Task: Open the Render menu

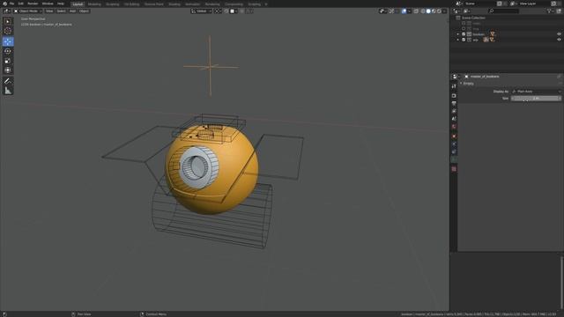Action: (x=33, y=4)
